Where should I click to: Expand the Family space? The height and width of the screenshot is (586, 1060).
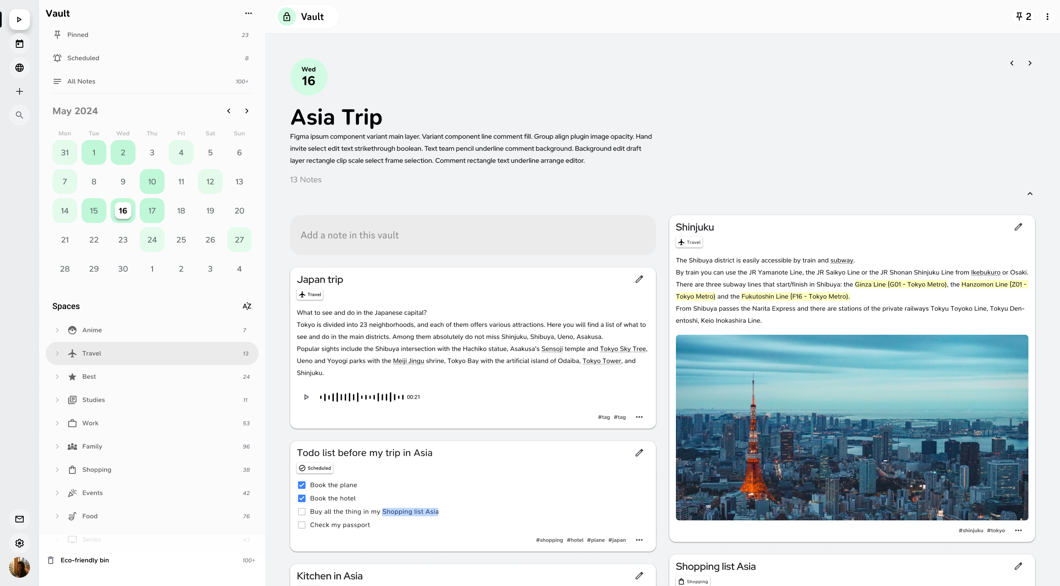(57, 446)
